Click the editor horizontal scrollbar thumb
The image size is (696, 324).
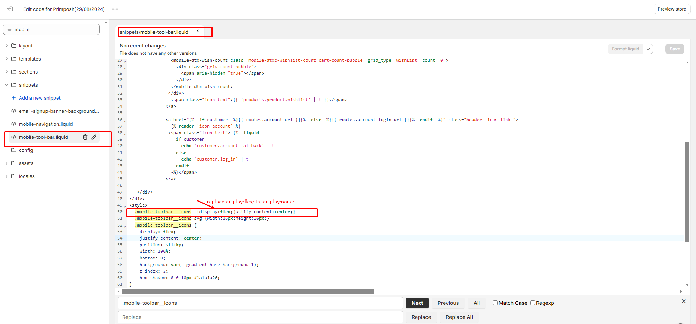click(x=248, y=291)
